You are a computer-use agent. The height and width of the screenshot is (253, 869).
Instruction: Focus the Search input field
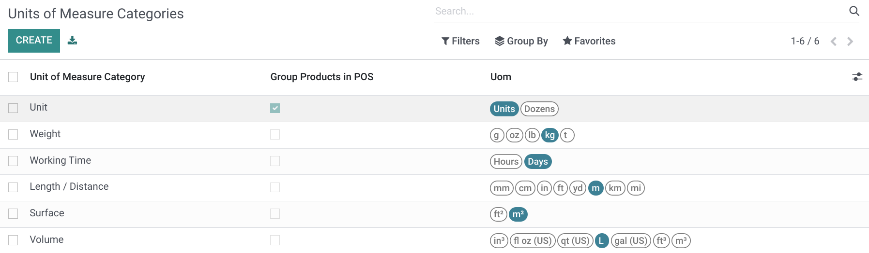coord(639,11)
